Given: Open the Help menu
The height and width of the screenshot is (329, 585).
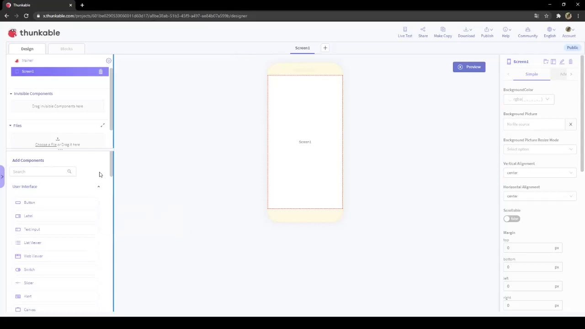Looking at the screenshot, I should click(506, 32).
